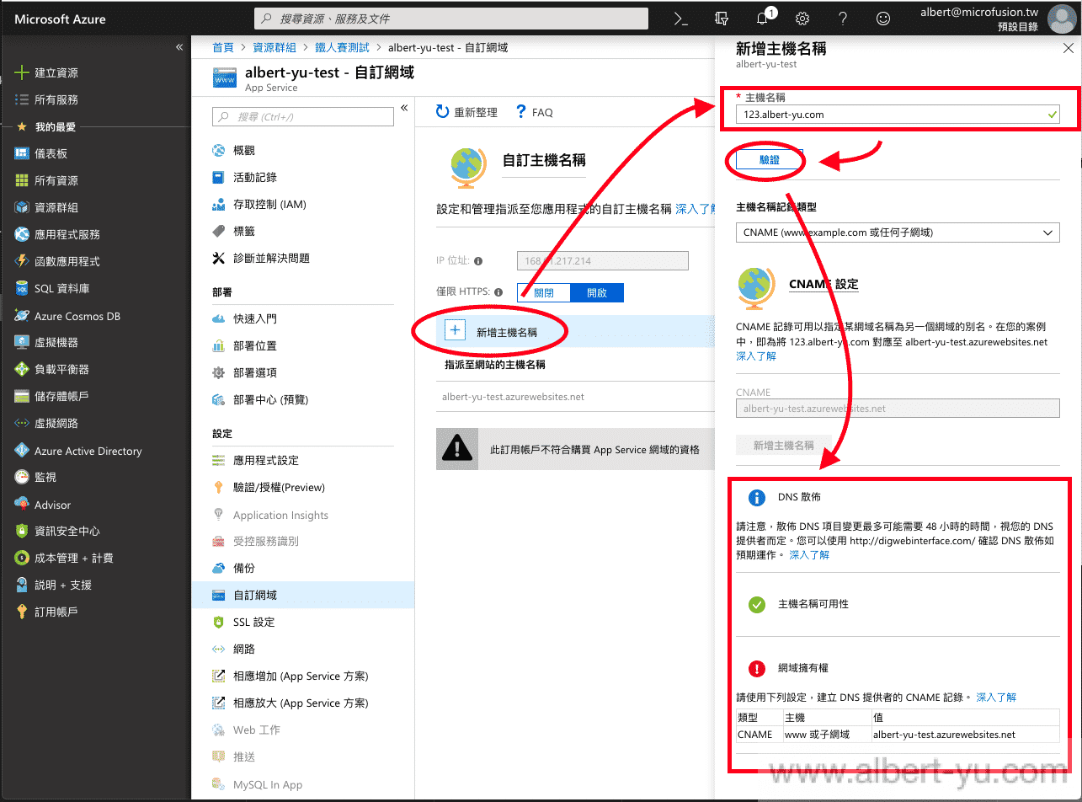This screenshot has width=1082, height=802.
Task: Open directory and subscription filter icon
Action: 722,19
